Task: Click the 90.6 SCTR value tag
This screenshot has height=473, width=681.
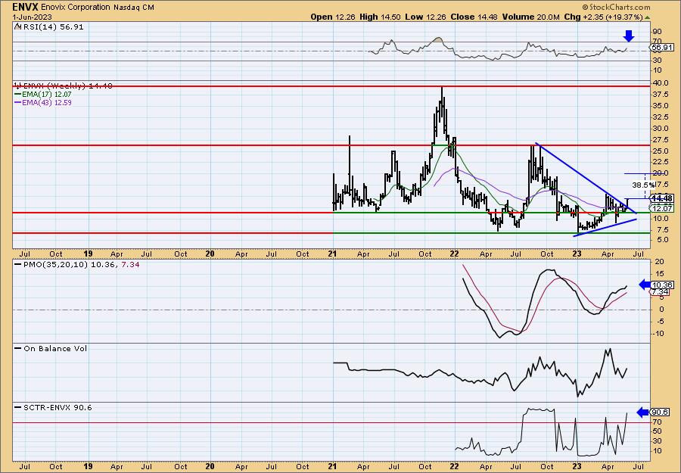Action: [x=660, y=412]
